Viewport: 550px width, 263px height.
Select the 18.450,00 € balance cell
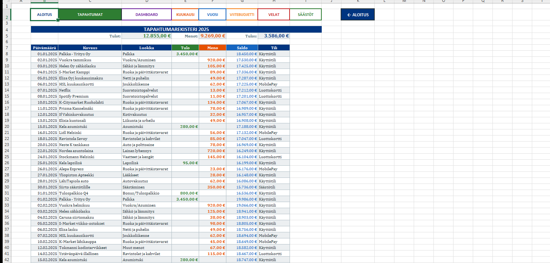coord(242,54)
